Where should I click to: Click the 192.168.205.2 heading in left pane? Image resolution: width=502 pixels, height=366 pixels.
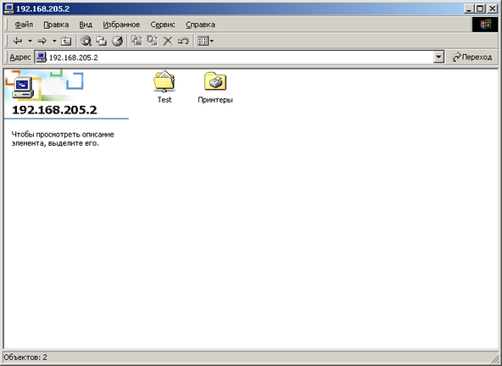tap(54, 110)
